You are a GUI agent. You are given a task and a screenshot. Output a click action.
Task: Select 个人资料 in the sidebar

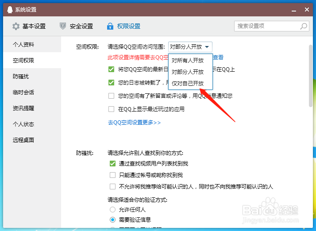[x=32, y=44]
